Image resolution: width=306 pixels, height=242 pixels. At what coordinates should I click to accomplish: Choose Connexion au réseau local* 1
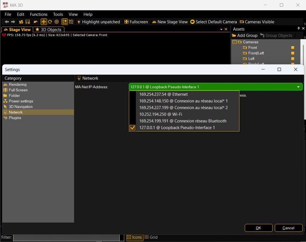coord(184,101)
